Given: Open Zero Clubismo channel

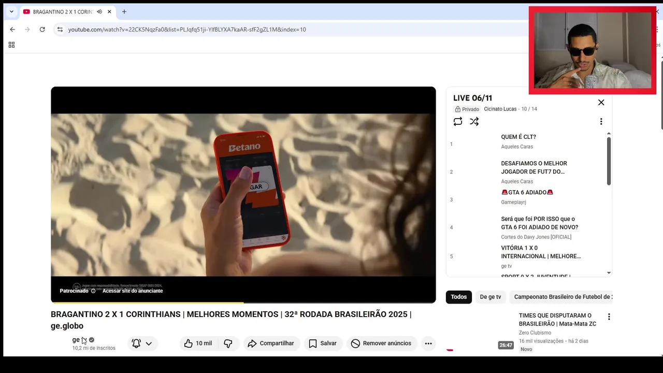Looking at the screenshot, I should [535, 333].
